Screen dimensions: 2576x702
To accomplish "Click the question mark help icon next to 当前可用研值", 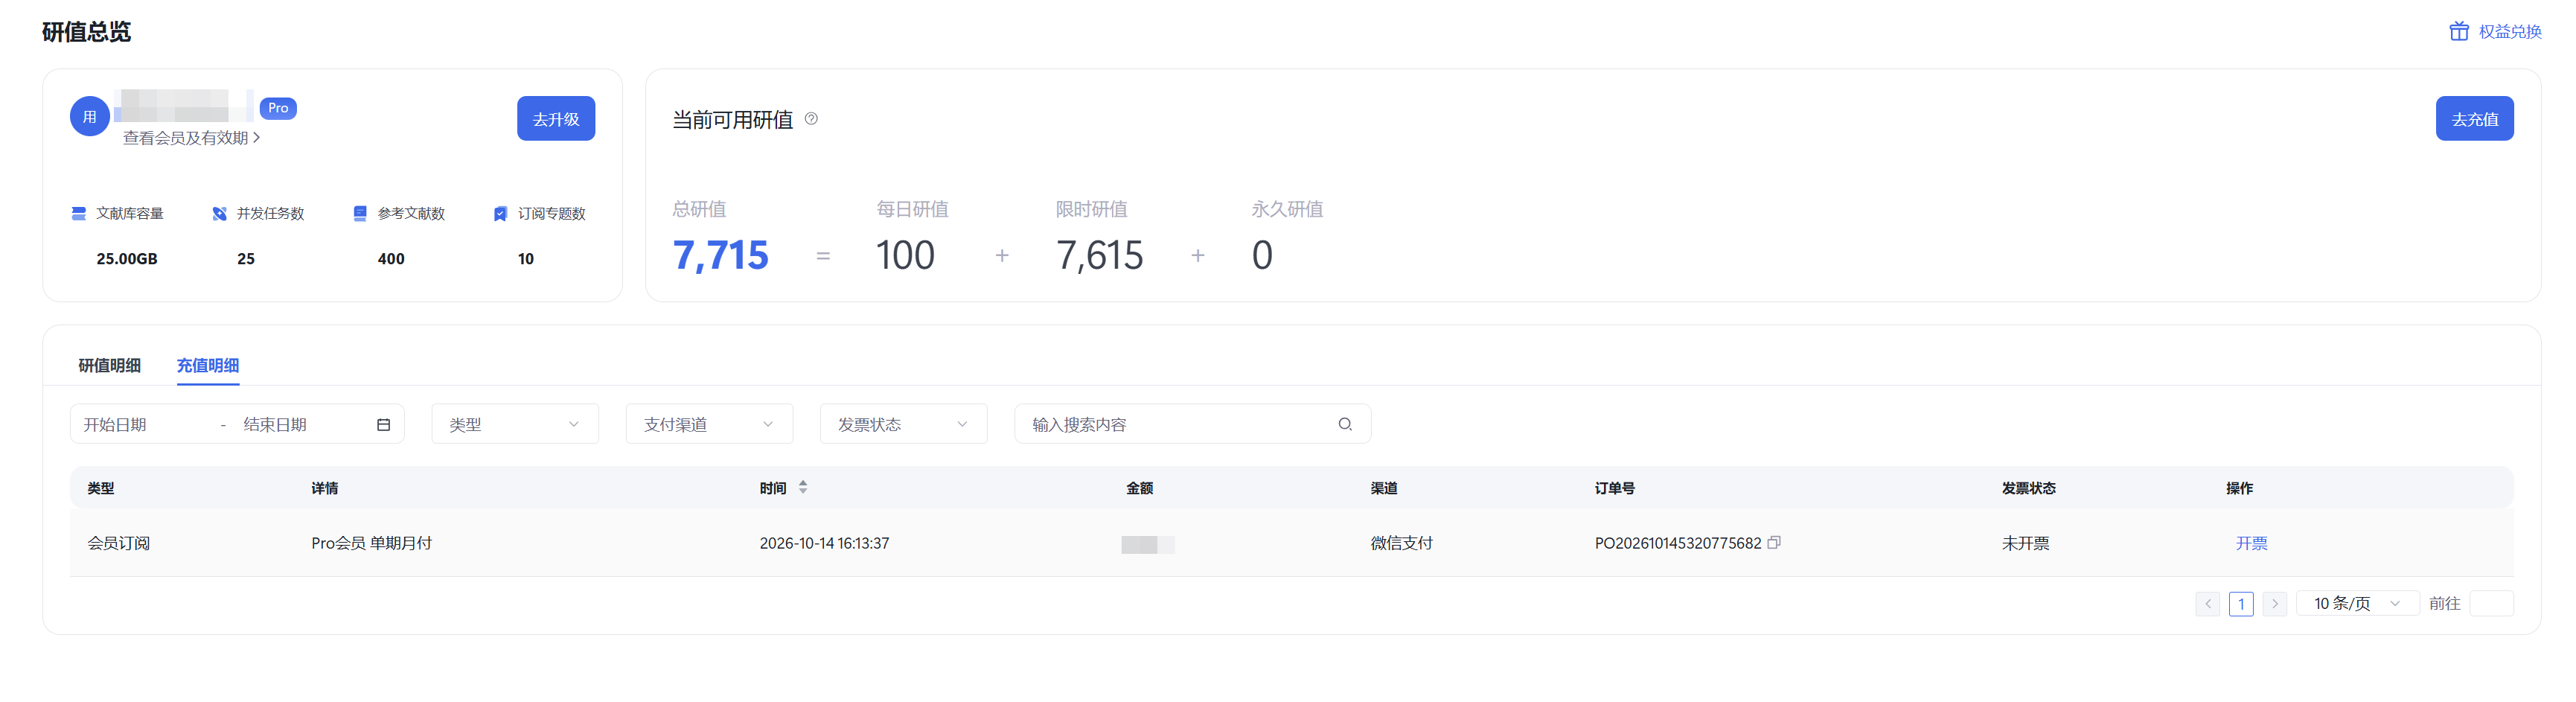I will tap(811, 119).
